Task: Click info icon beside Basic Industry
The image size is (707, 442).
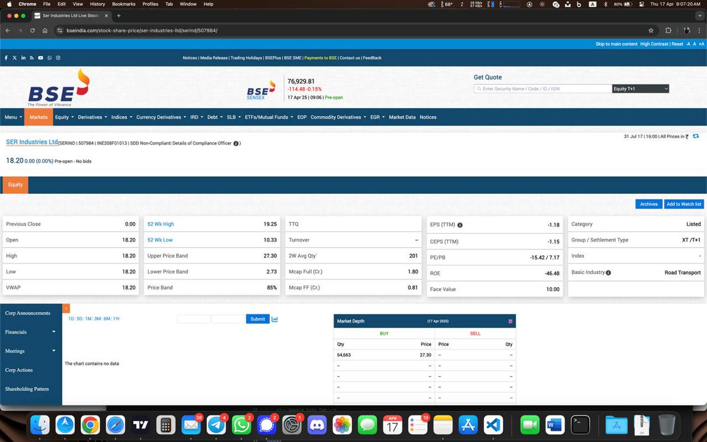Action: click(609, 273)
